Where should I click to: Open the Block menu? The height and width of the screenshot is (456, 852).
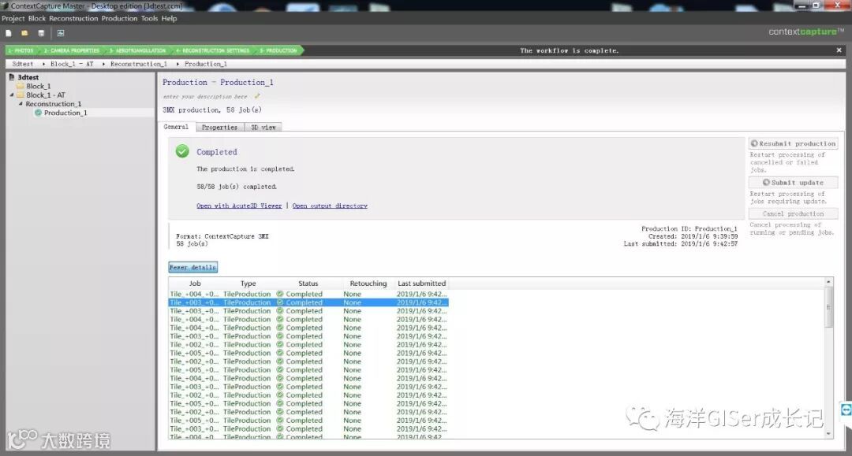pyautogui.click(x=37, y=18)
